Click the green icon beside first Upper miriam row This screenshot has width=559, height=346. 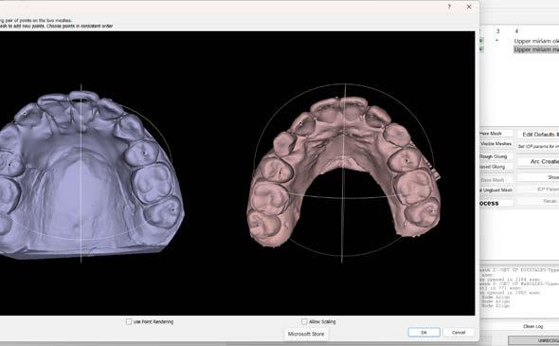coord(481,41)
